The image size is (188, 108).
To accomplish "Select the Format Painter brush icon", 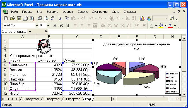I will [x=83, y=18].
